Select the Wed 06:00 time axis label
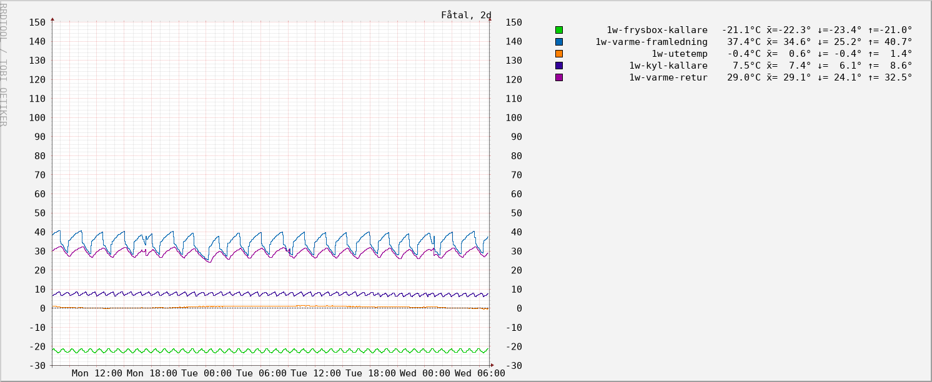 tap(479, 373)
